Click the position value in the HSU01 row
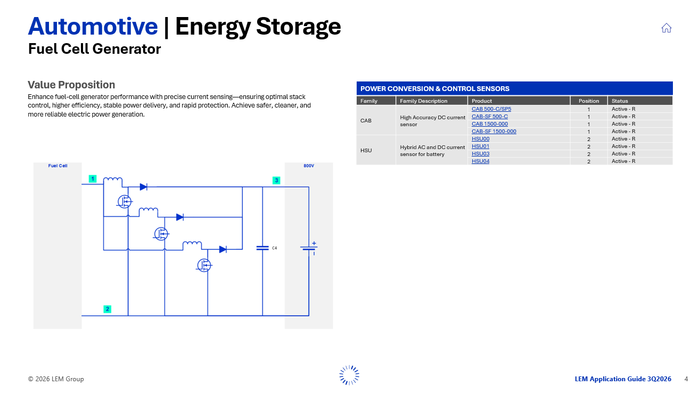The image size is (699, 394). click(589, 146)
